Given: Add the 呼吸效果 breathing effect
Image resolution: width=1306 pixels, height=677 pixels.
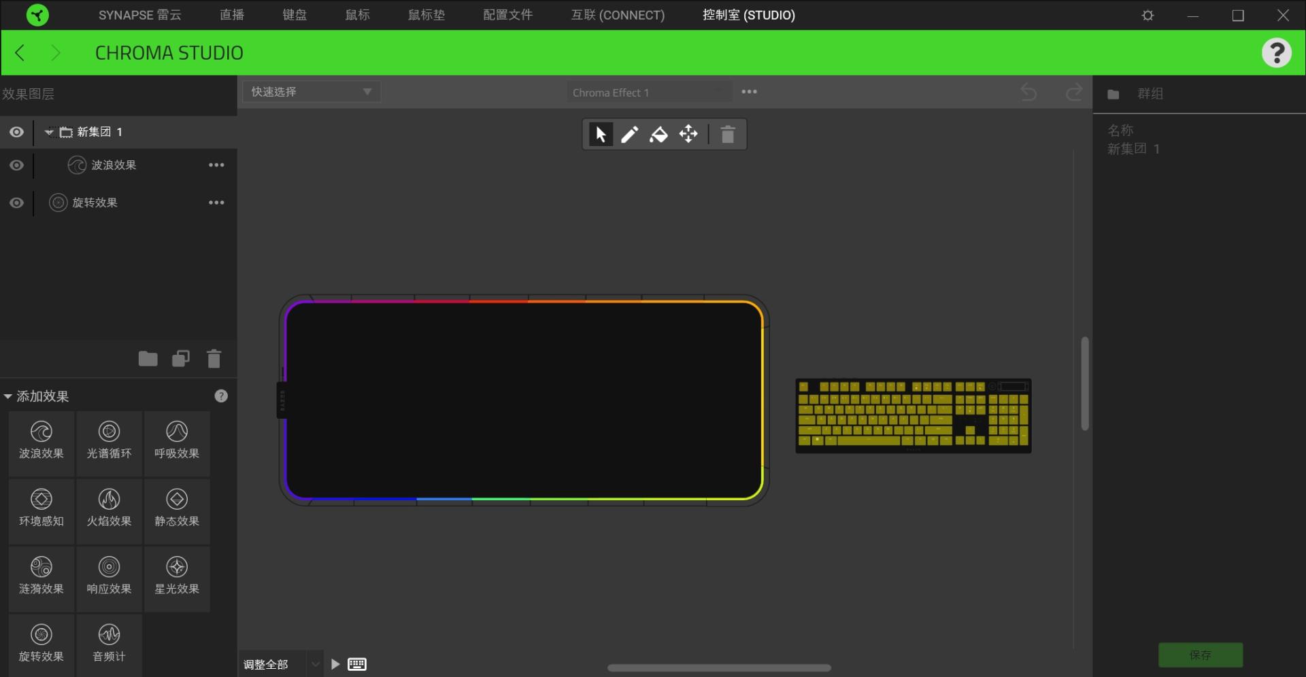Looking at the screenshot, I should [177, 442].
